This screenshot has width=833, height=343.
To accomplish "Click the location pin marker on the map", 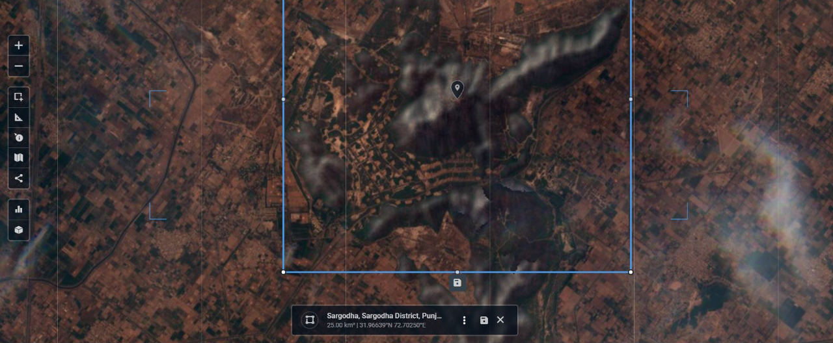I will click(457, 90).
